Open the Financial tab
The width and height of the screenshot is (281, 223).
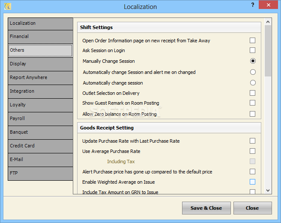[x=41, y=37]
